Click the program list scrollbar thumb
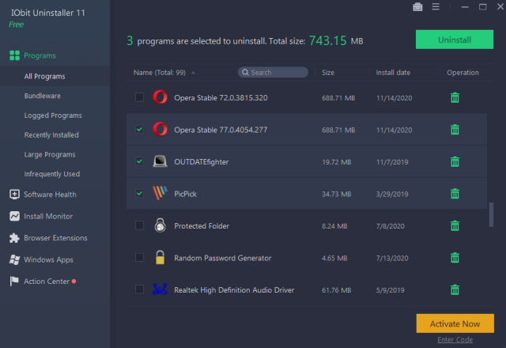This screenshot has height=348, width=506. pos(491,214)
